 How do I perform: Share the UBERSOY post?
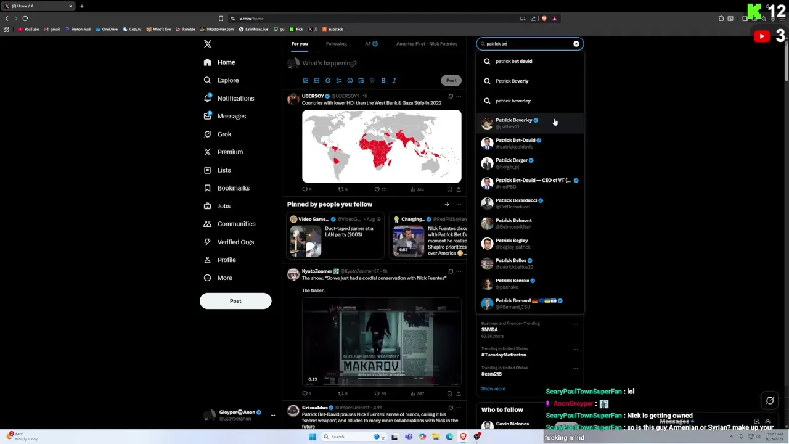tap(458, 189)
